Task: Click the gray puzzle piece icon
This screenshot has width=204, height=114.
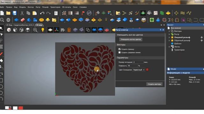Action: pyautogui.click(x=63, y=30)
